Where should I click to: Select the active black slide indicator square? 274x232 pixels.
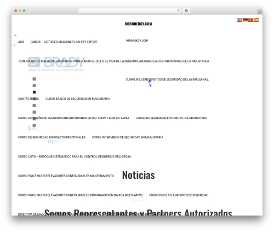click(34, 92)
